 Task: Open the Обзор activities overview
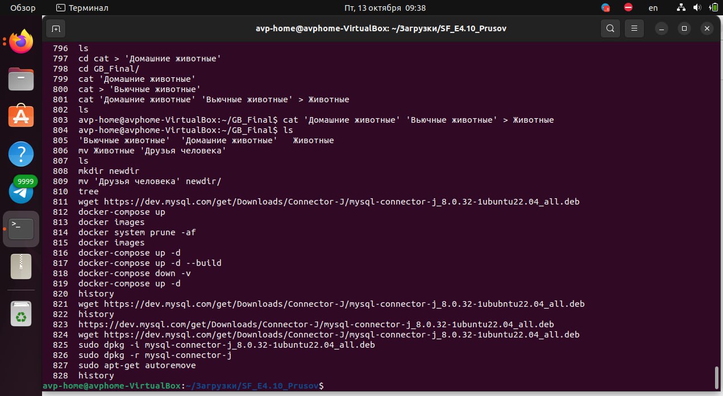click(23, 8)
